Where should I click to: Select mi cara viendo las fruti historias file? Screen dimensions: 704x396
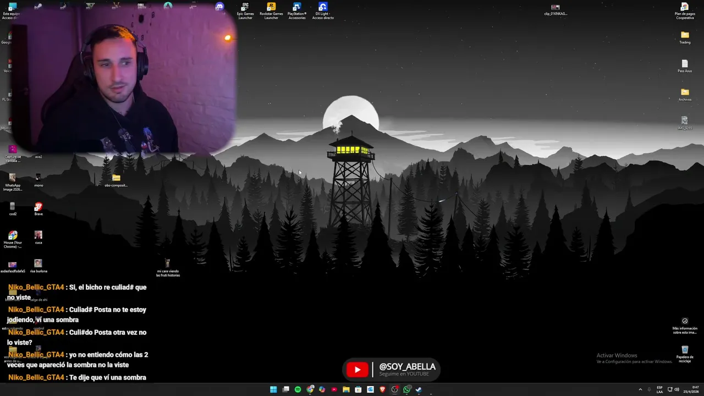pos(168,268)
